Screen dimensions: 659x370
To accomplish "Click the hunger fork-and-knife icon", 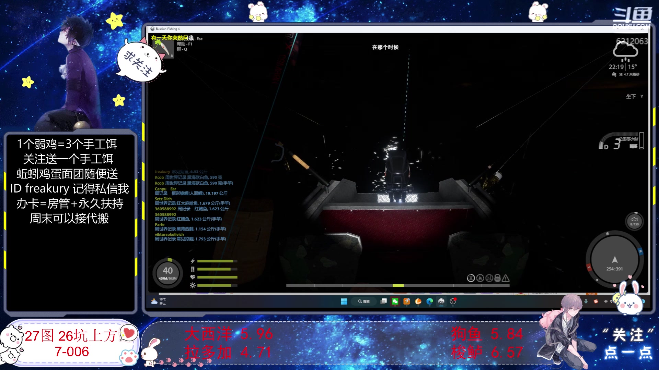I will 193,269.
